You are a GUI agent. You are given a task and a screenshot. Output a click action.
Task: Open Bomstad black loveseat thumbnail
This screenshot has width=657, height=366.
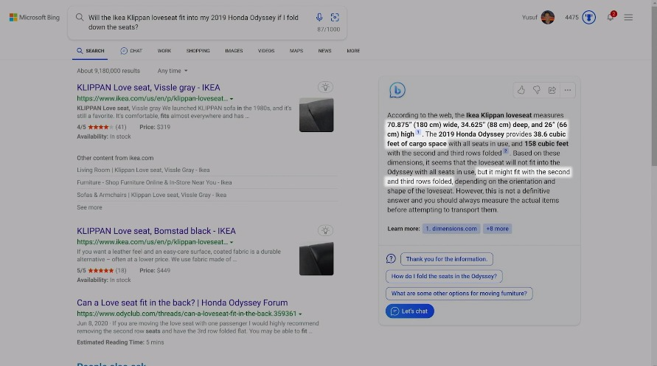(x=316, y=259)
